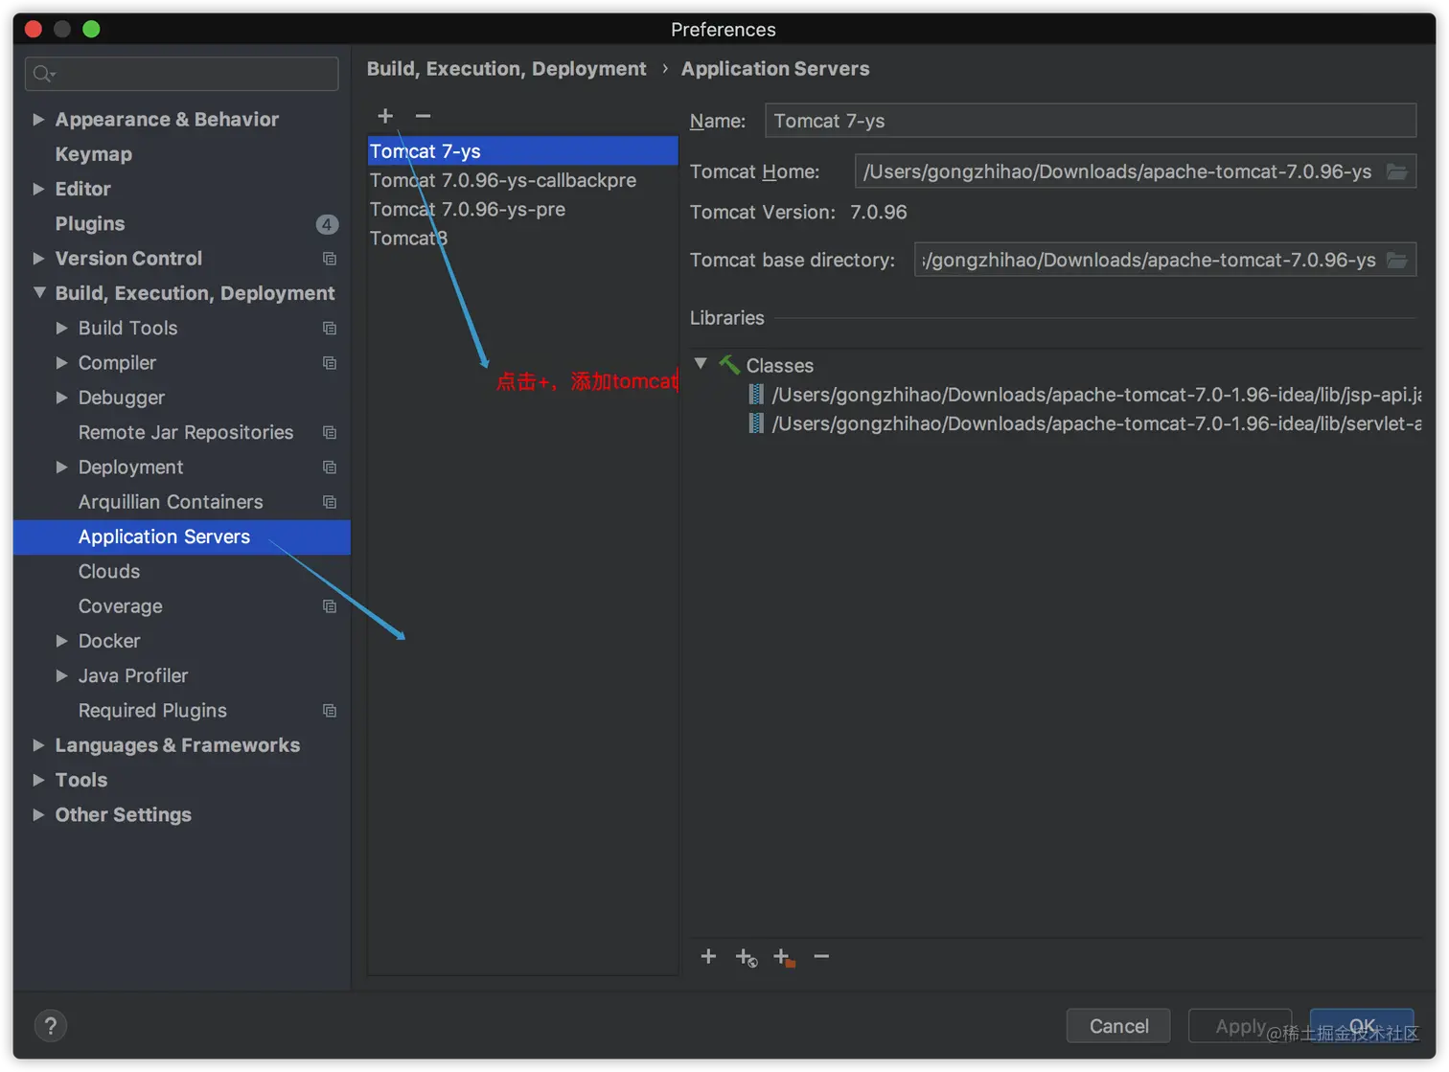The image size is (1449, 1072).
Task: Collapse Build, Execution, Deployment section
Action: click(39, 293)
